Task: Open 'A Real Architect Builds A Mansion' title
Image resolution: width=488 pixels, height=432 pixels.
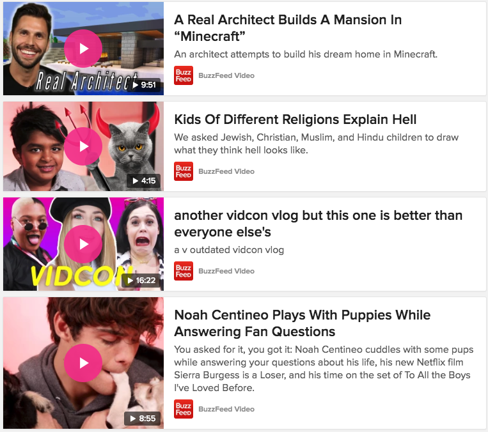Action: (288, 28)
